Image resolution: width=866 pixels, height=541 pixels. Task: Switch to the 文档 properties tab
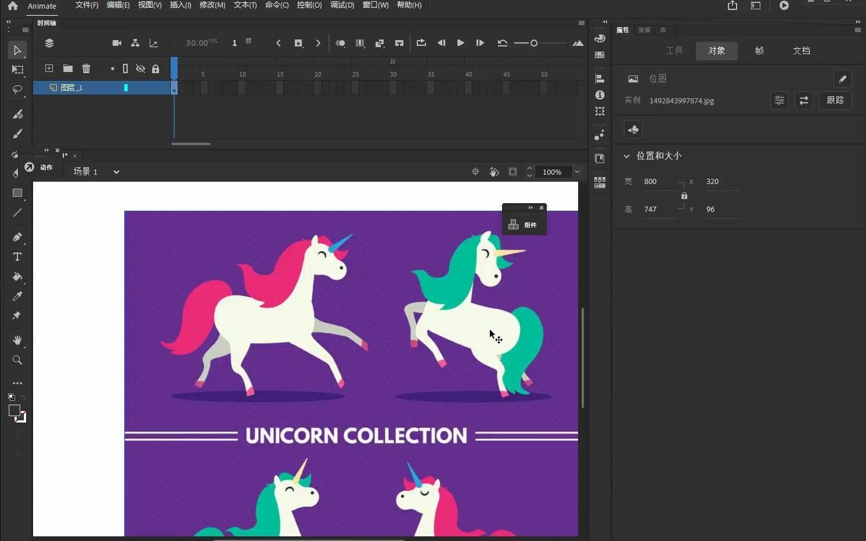coord(801,51)
